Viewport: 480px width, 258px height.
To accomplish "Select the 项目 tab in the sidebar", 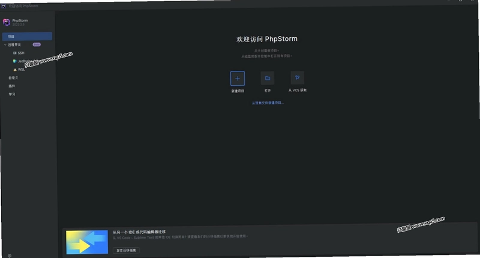I will click(27, 37).
